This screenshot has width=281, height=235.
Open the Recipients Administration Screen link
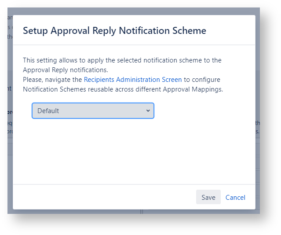[x=133, y=80]
